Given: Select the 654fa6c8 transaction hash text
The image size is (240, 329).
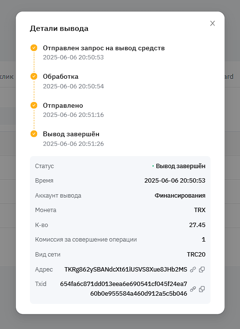Looking at the screenshot, I should click(x=124, y=289).
